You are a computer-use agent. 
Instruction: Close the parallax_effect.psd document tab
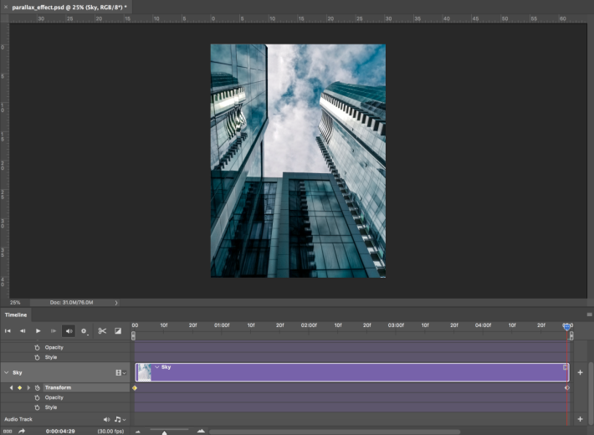coord(6,7)
